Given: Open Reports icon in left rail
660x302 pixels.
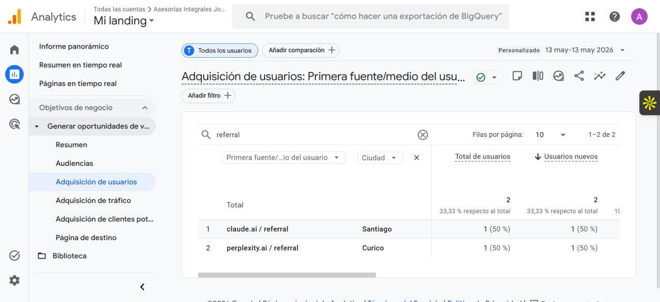Looking at the screenshot, I should pos(14,74).
